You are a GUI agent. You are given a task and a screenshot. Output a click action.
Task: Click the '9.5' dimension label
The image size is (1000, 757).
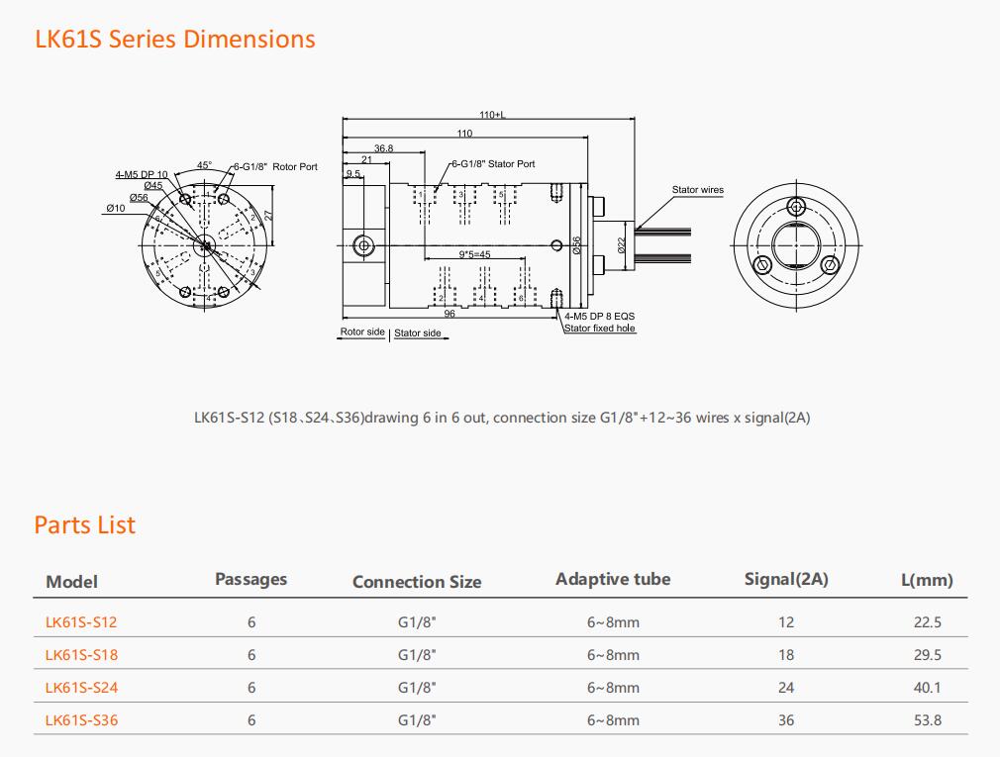click(x=352, y=173)
